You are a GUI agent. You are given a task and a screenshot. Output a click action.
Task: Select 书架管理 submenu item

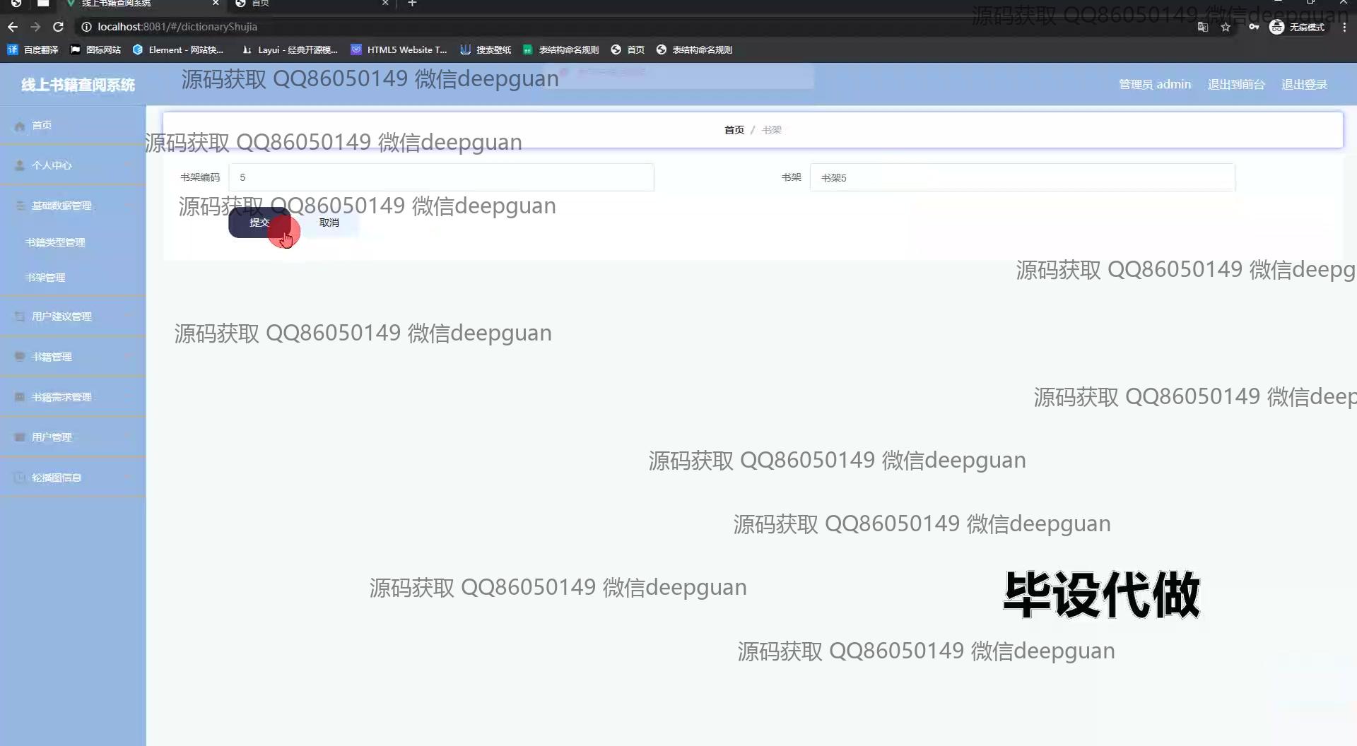(45, 278)
